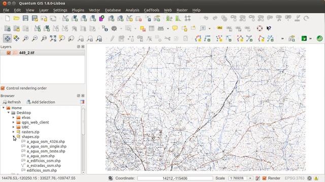Expand the elvas folder

(x=14, y=117)
